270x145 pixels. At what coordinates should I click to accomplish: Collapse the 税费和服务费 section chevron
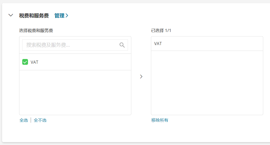[x=11, y=15]
